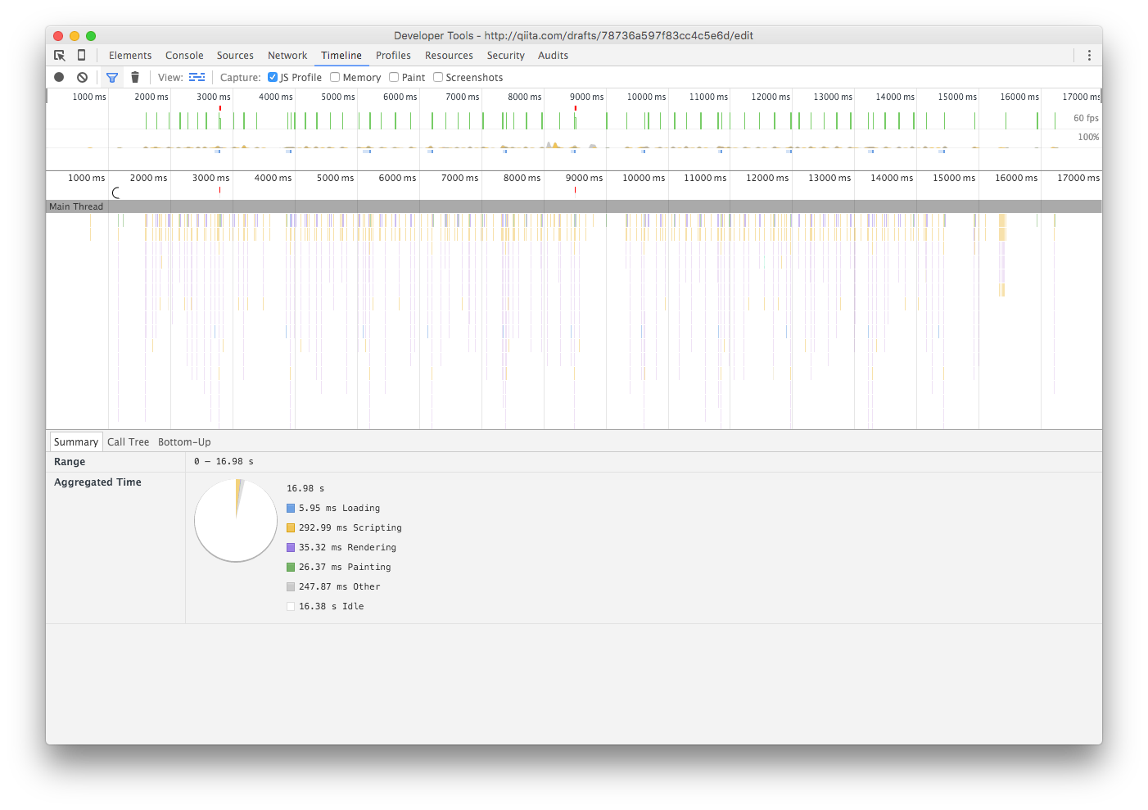Switch to the Console panel
Image resolution: width=1148 pixels, height=810 pixels.
tap(183, 55)
